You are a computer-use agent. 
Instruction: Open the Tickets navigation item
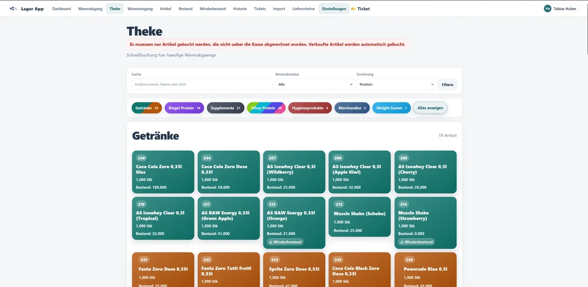coord(260,9)
